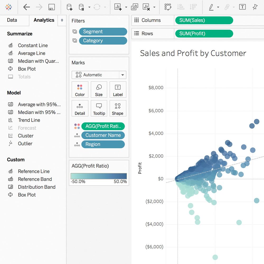Open the pause auto updates dropdown arrow
This screenshot has height=264, width=264.
click(x=89, y=7)
